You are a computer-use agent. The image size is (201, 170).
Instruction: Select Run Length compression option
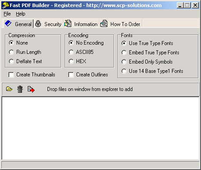point(11,52)
